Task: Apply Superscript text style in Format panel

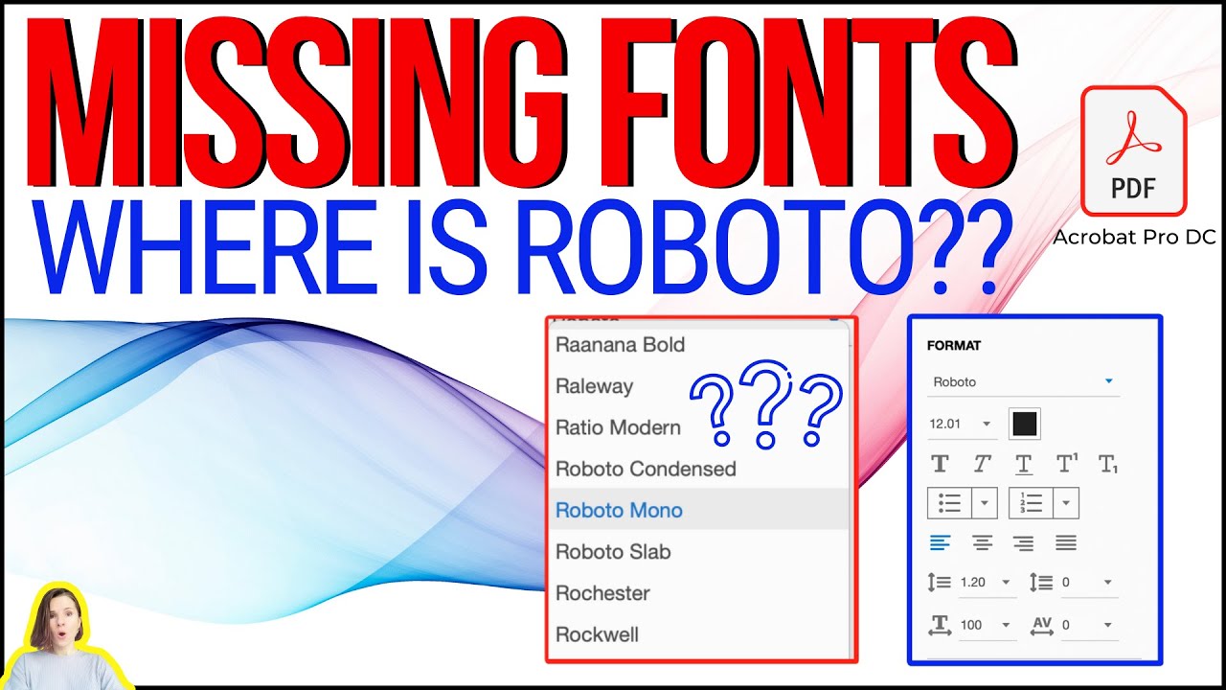Action: pos(1066,464)
